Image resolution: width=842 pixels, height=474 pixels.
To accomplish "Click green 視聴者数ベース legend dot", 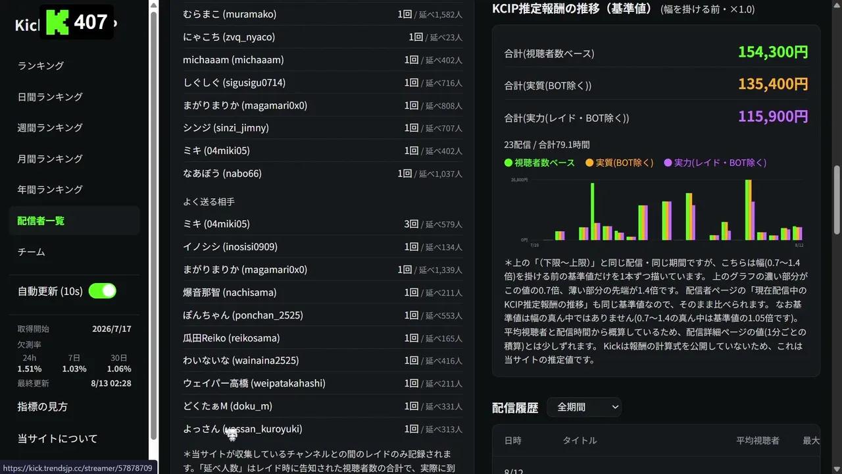I will [508, 163].
